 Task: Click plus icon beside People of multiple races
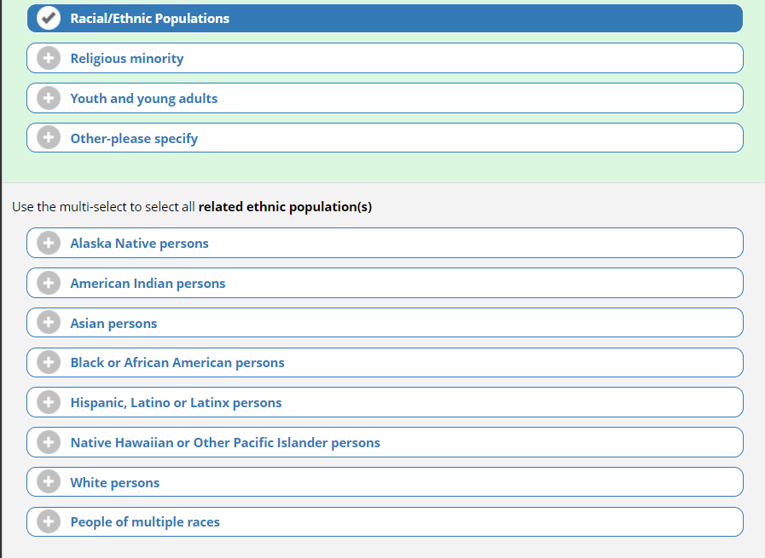[49, 521]
